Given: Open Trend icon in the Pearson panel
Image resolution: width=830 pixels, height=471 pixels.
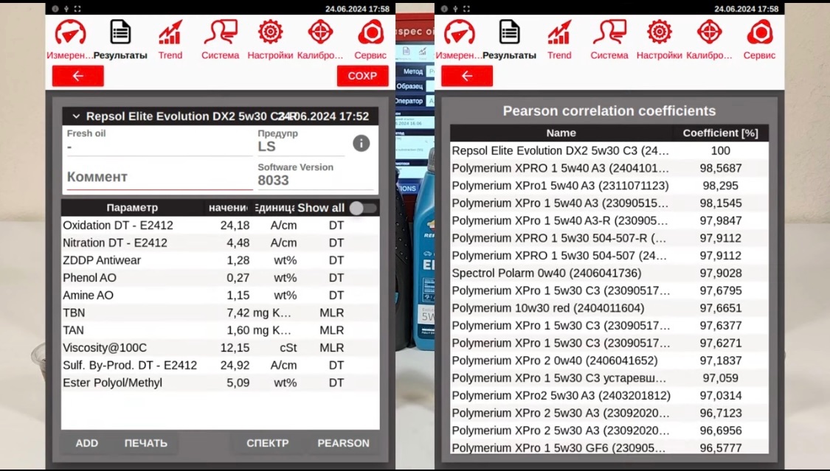Looking at the screenshot, I should [x=559, y=32].
